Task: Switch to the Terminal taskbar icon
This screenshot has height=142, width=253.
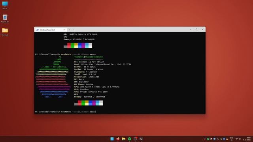Action: 141,139
